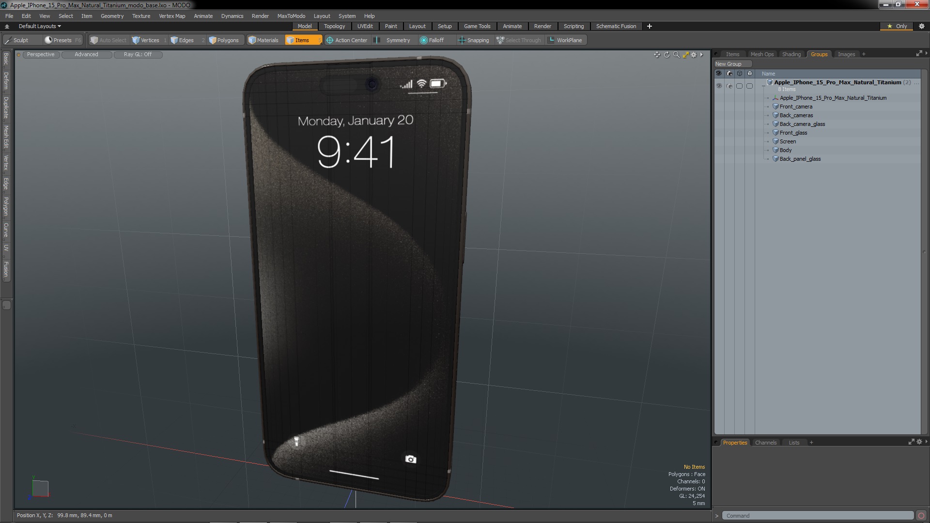Select the Screen mesh item
Viewport: 930px width, 523px height.
click(788, 141)
